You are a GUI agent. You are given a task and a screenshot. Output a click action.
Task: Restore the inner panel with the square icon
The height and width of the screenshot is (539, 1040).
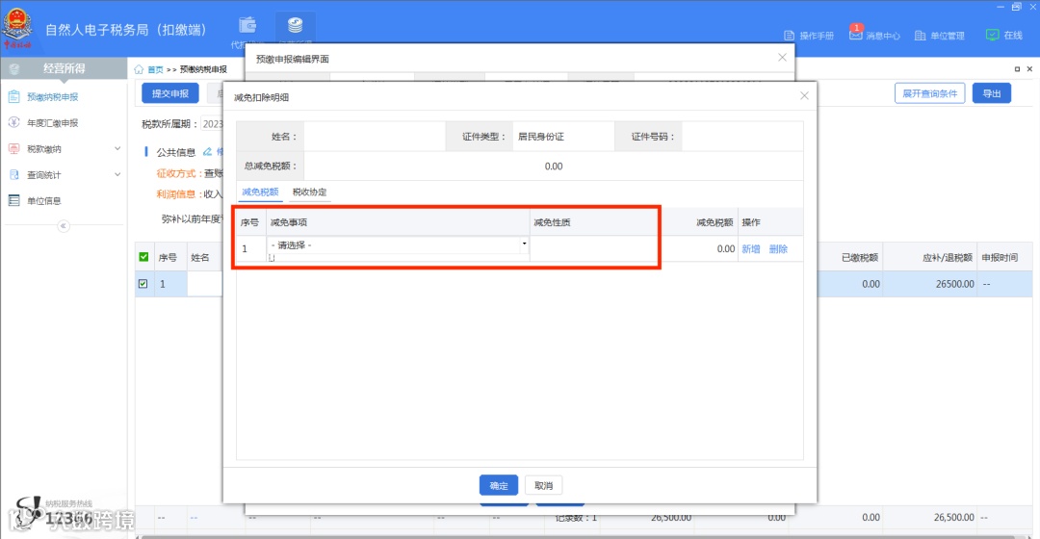[1017, 69]
